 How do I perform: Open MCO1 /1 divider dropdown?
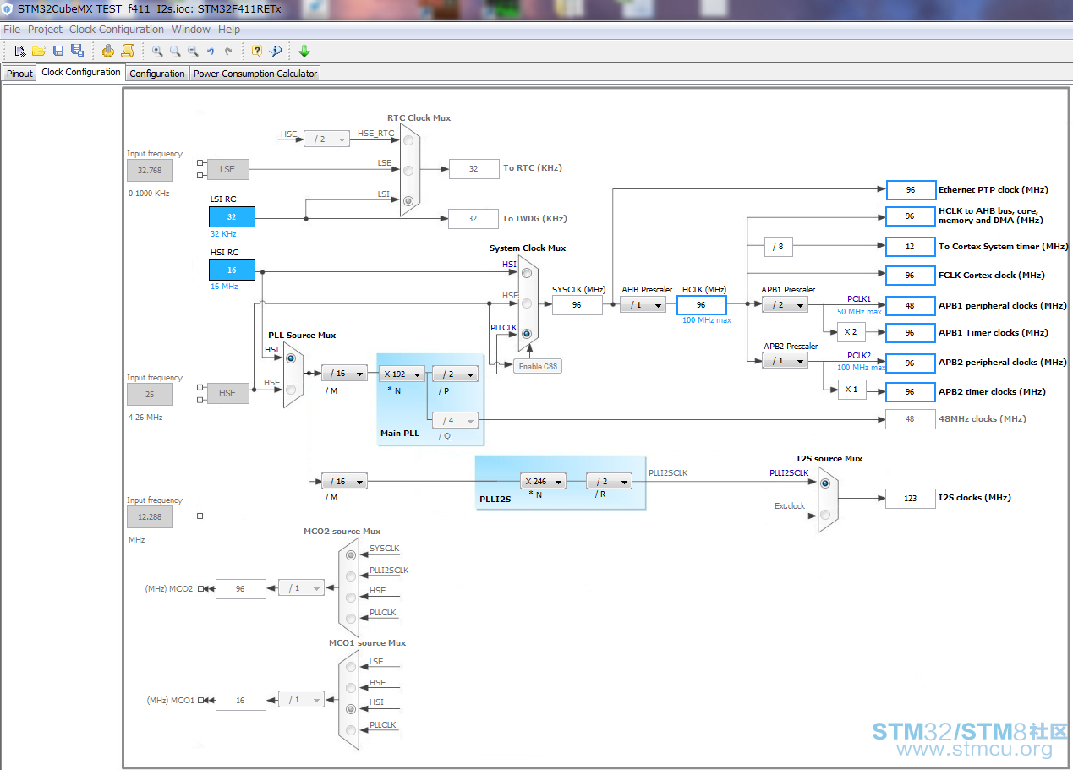coord(301,699)
